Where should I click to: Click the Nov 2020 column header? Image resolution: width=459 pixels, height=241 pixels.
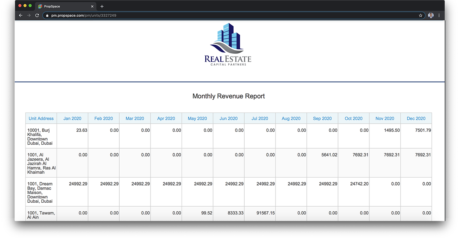(x=385, y=119)
